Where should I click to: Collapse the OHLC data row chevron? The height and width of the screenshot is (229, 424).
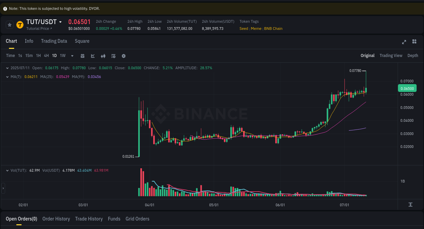(x=7, y=68)
